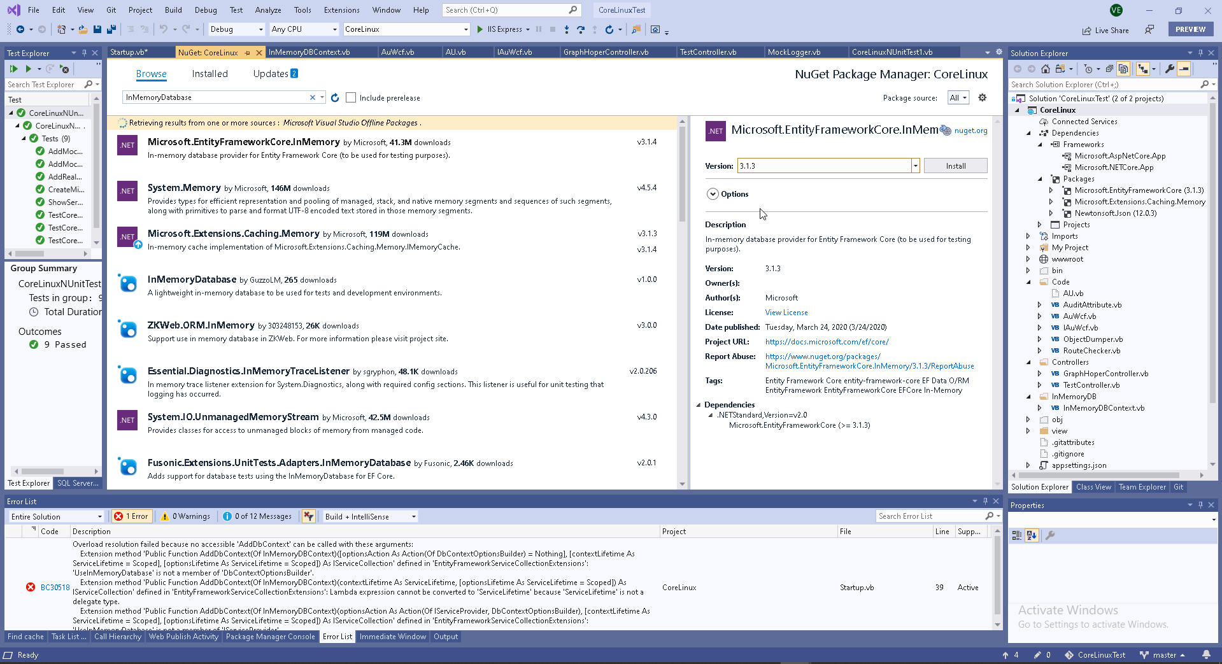This screenshot has height=664, width=1222.
Task: Click the Home icon in Solution Explorer
Action: pyautogui.click(x=1046, y=69)
